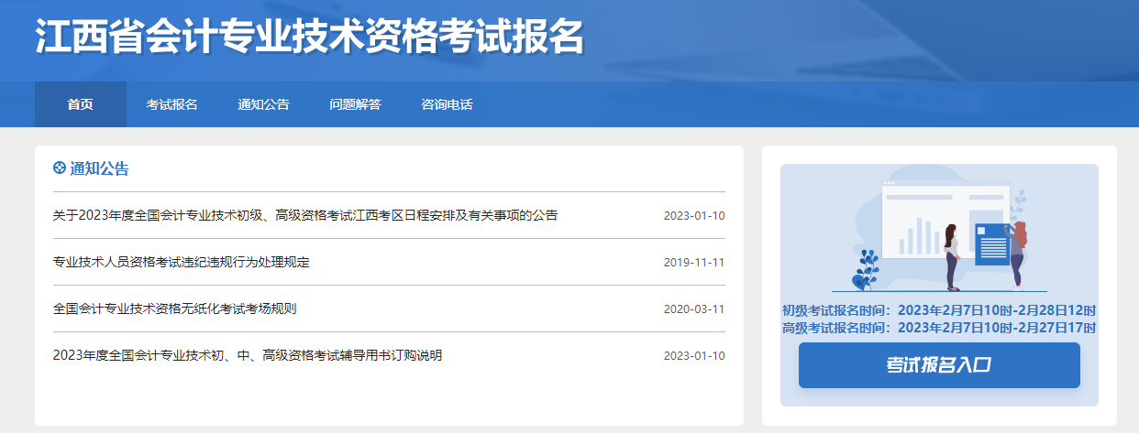Click the site title 江西省会计专业技术资格考试报名
This screenshot has height=433, width=1139.
pos(309,38)
